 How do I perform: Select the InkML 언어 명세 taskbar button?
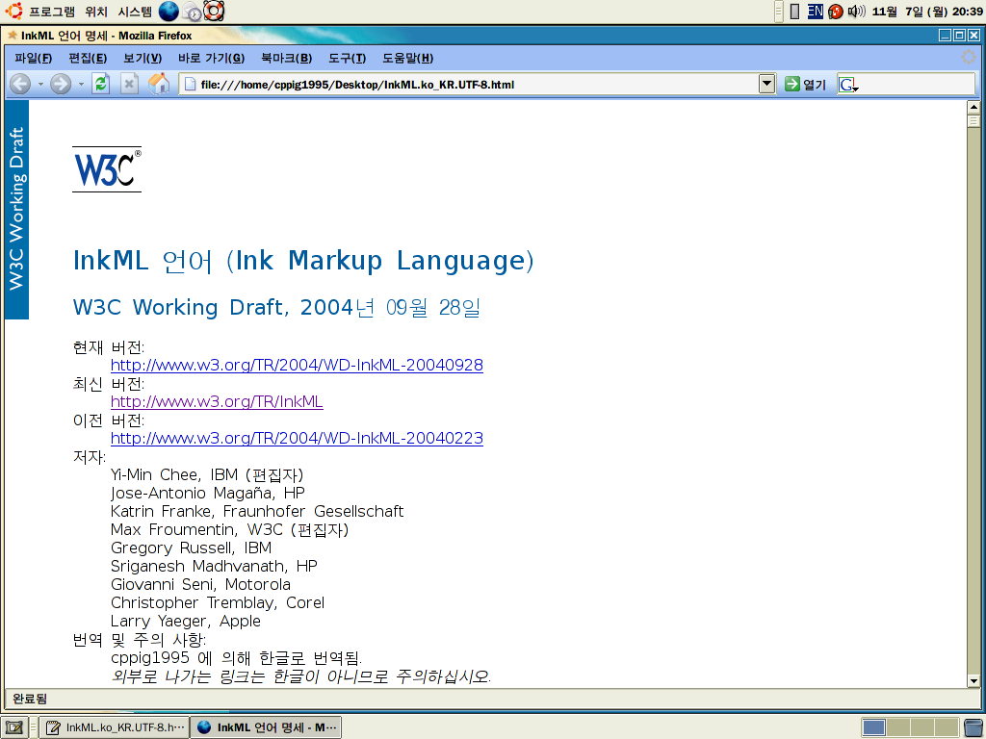[266, 727]
